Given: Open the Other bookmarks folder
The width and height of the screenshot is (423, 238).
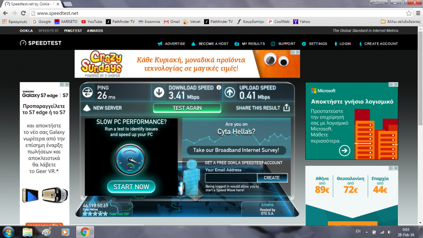Looking at the screenshot, I should [400, 22].
